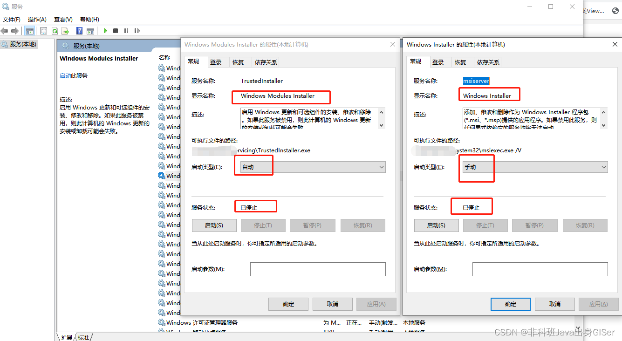Open the 查看(V) menu

click(x=63, y=19)
